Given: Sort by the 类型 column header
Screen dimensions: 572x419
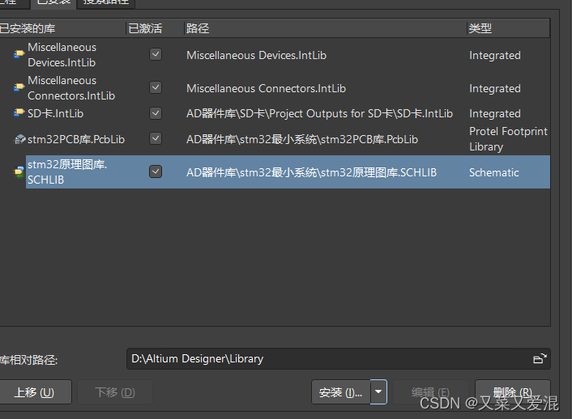Looking at the screenshot, I should pos(480,28).
